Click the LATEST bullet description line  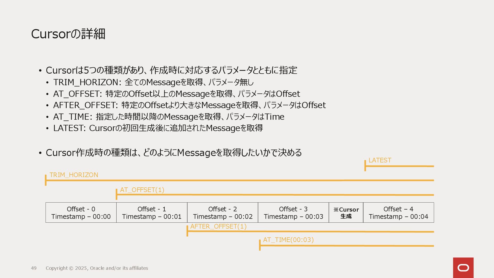coord(158,128)
